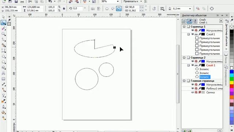Select the Shape tool in the toolbox
The width and height of the screenshot is (234, 132).
(x=3, y=23)
